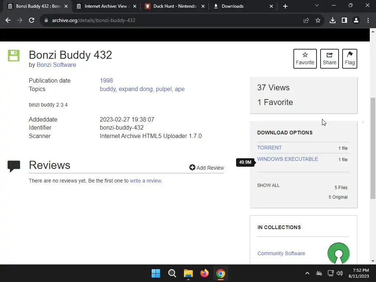Click the forward navigation arrow

coord(20,21)
